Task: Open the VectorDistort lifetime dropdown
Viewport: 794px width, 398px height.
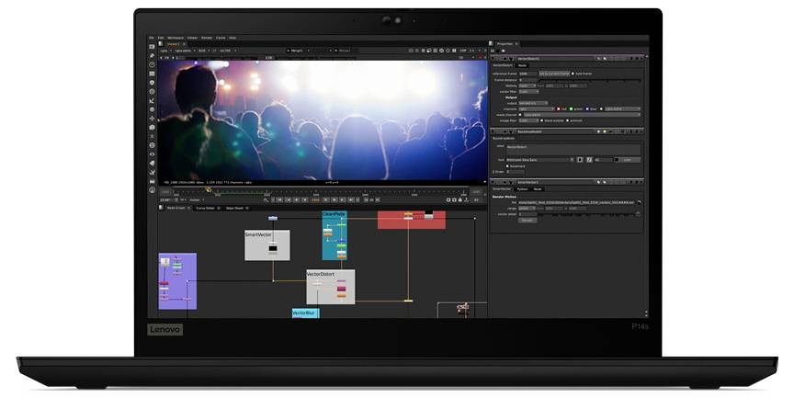Action: 527,86
